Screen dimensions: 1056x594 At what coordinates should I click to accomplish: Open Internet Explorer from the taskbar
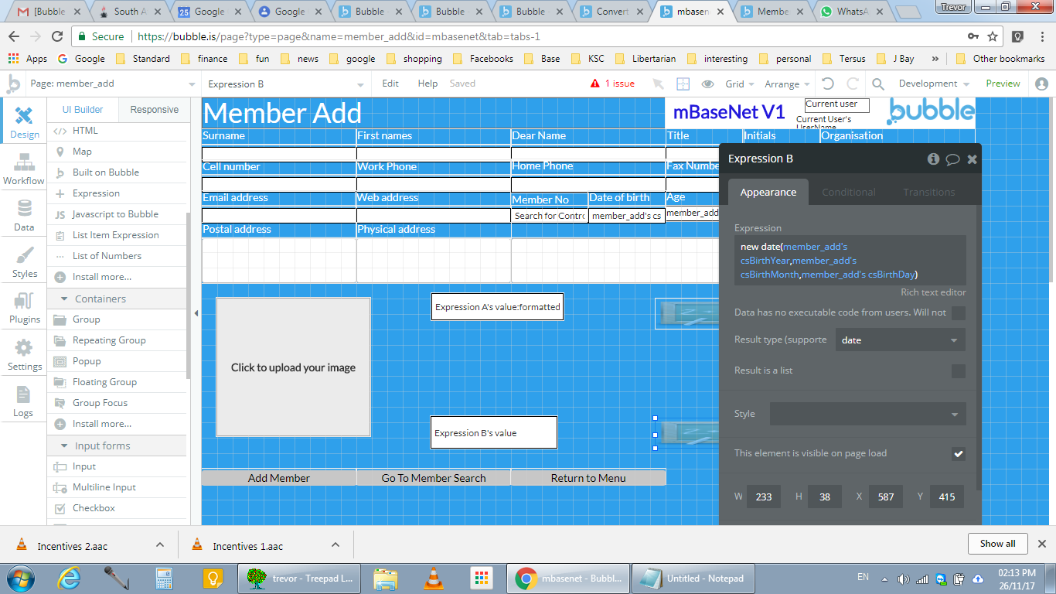pyautogui.click(x=69, y=578)
